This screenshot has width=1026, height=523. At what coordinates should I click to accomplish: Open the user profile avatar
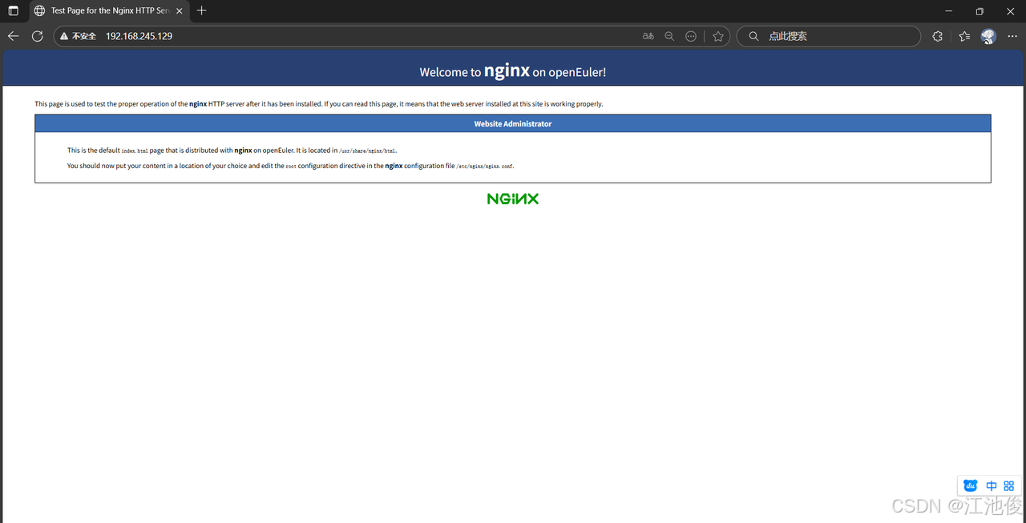[988, 36]
